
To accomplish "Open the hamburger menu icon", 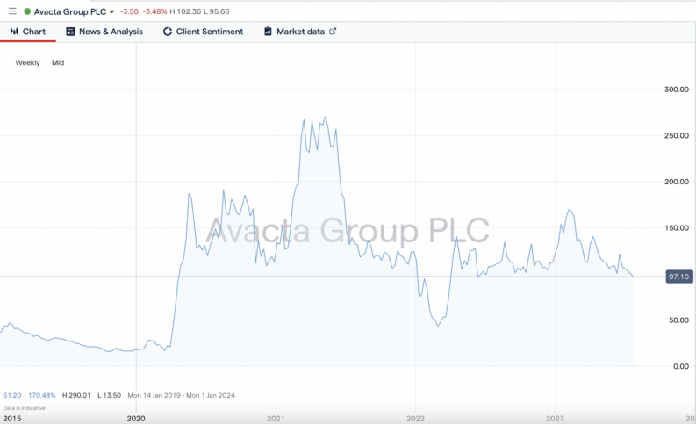I will [12, 11].
